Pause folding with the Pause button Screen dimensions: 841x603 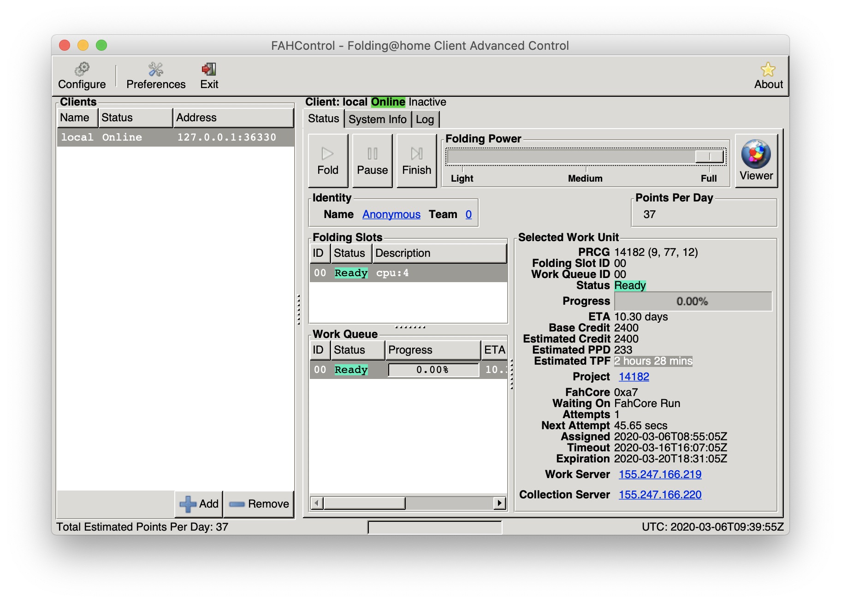coord(372,161)
